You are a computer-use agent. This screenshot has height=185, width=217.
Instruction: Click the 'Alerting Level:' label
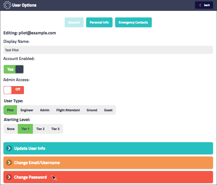point(17,120)
